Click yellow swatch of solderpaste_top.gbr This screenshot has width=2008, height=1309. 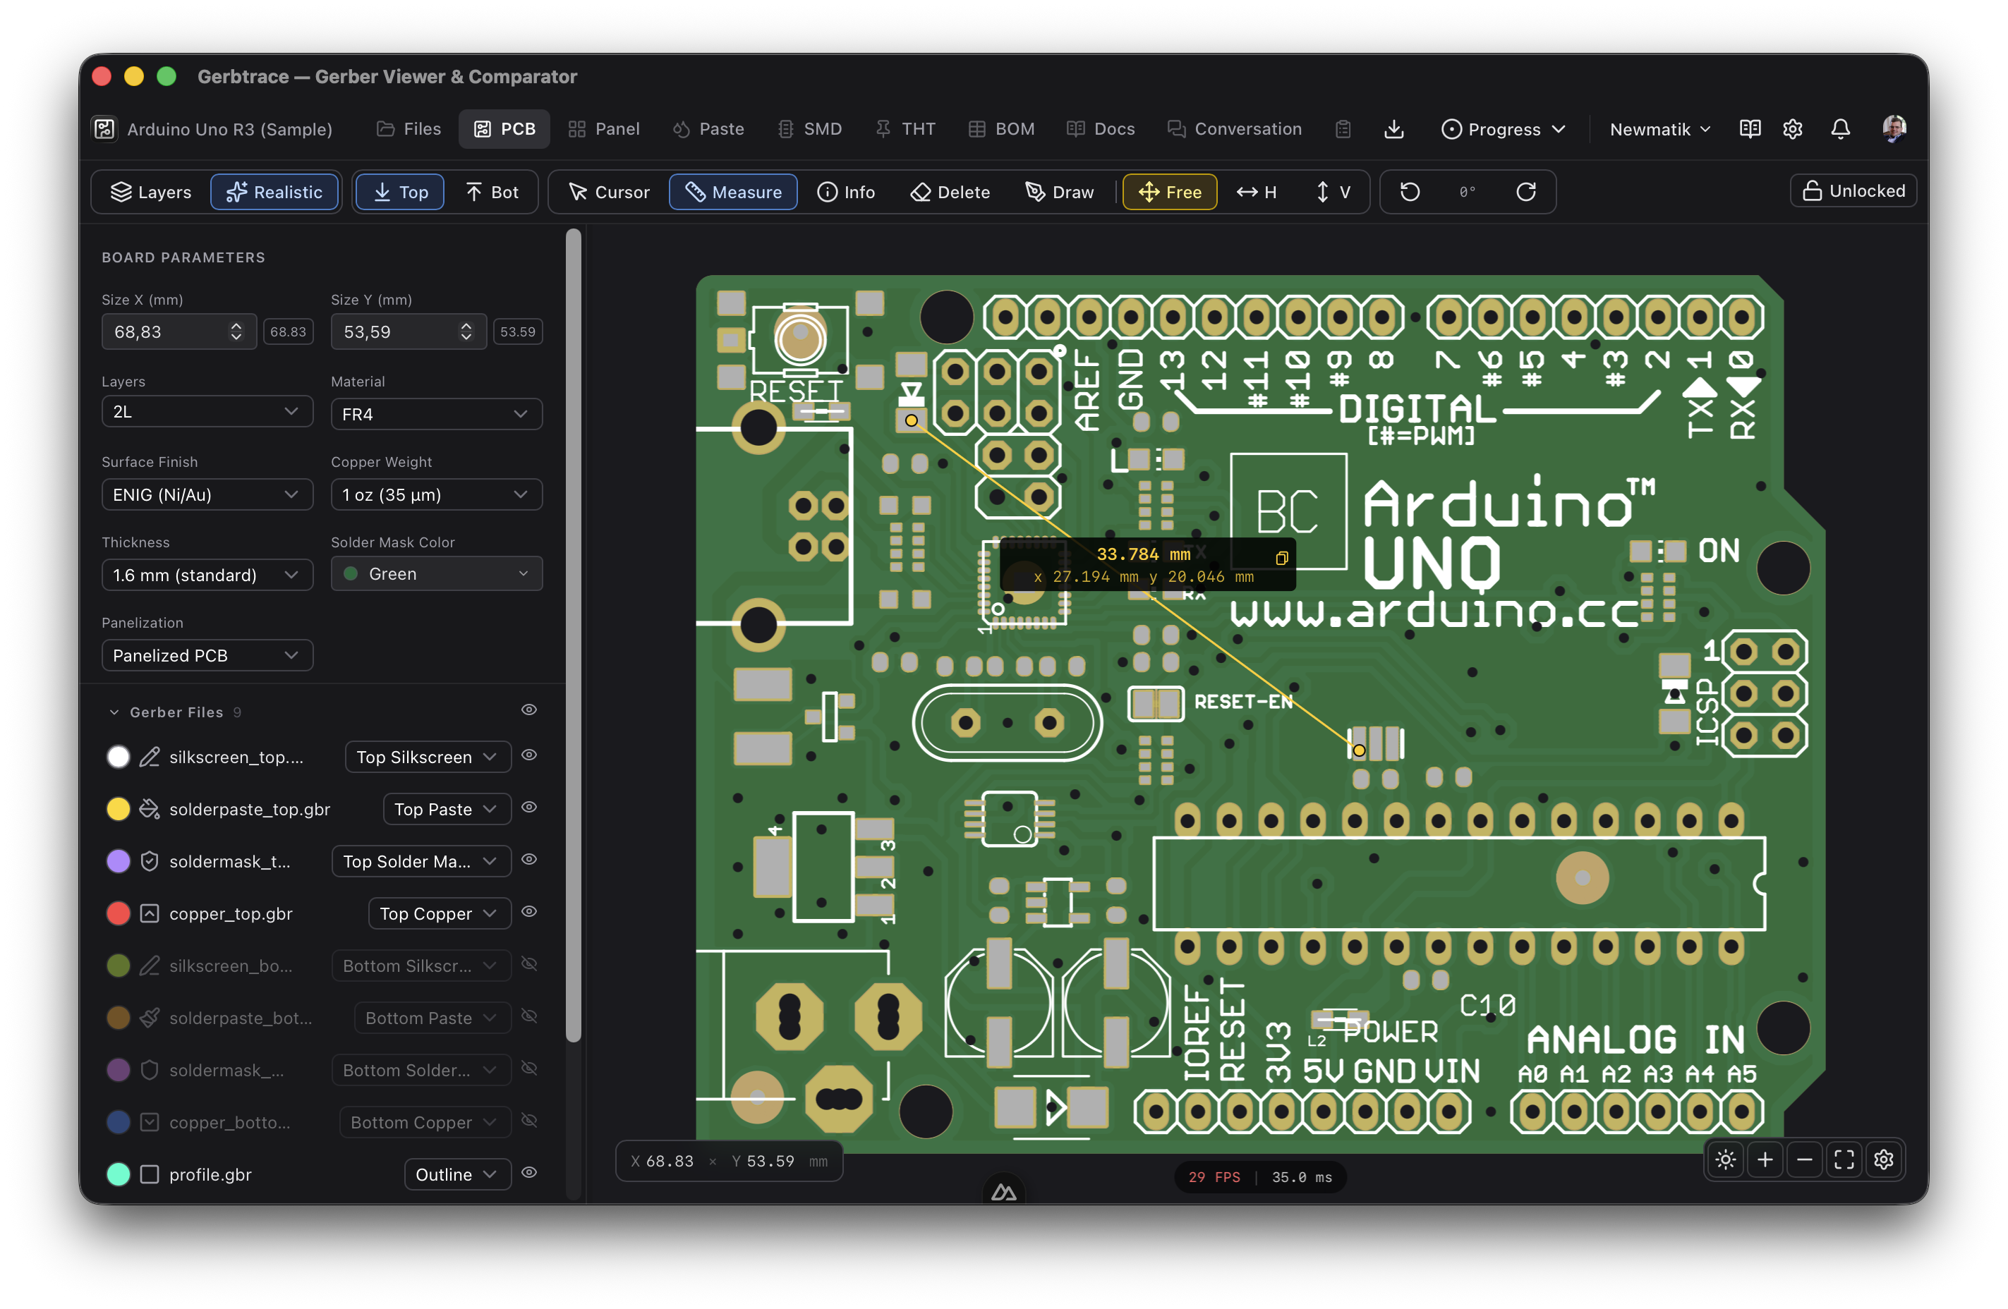tap(118, 810)
